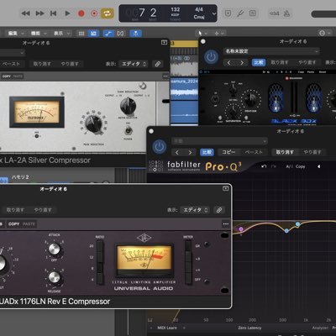This screenshot has height=336, width=336.
Task: Click 取り消す in the Pro-Q 3 header
Action: [x=285, y=152]
